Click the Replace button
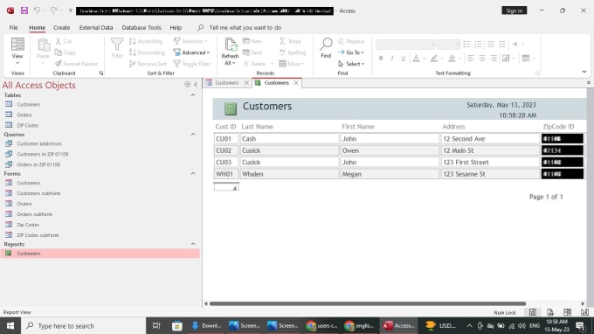 351,41
